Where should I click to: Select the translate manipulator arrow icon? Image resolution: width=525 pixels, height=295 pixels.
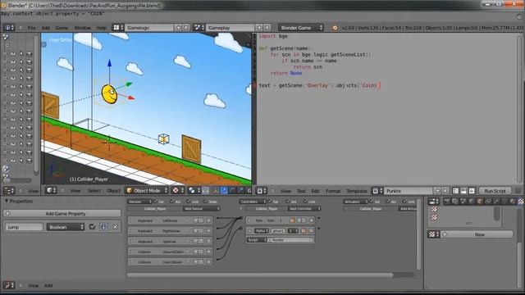[224, 191]
